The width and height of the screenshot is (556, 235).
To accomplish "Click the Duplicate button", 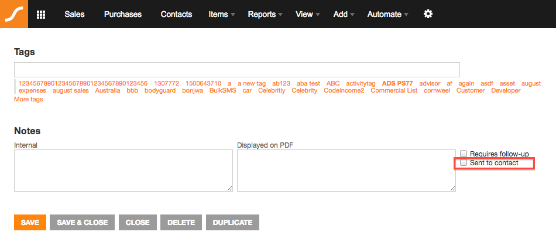I will [232, 223].
